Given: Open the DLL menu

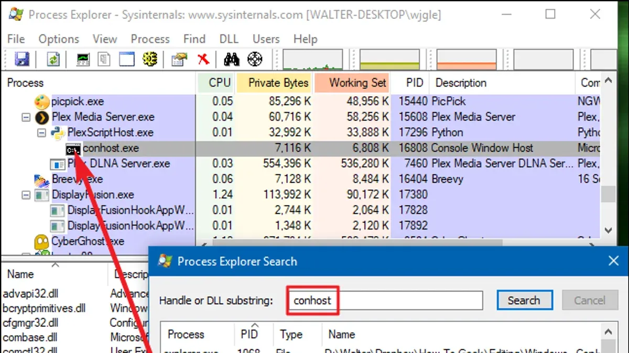Looking at the screenshot, I should 229,39.
